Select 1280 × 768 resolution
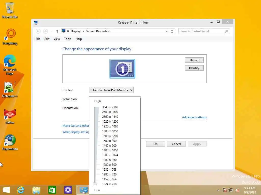The height and width of the screenshot is (195, 261). tap(109, 169)
